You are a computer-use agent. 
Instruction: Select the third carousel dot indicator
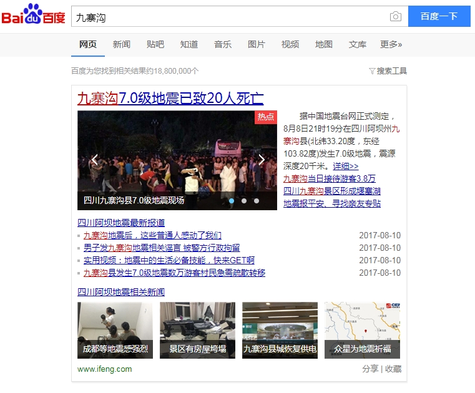coord(256,201)
